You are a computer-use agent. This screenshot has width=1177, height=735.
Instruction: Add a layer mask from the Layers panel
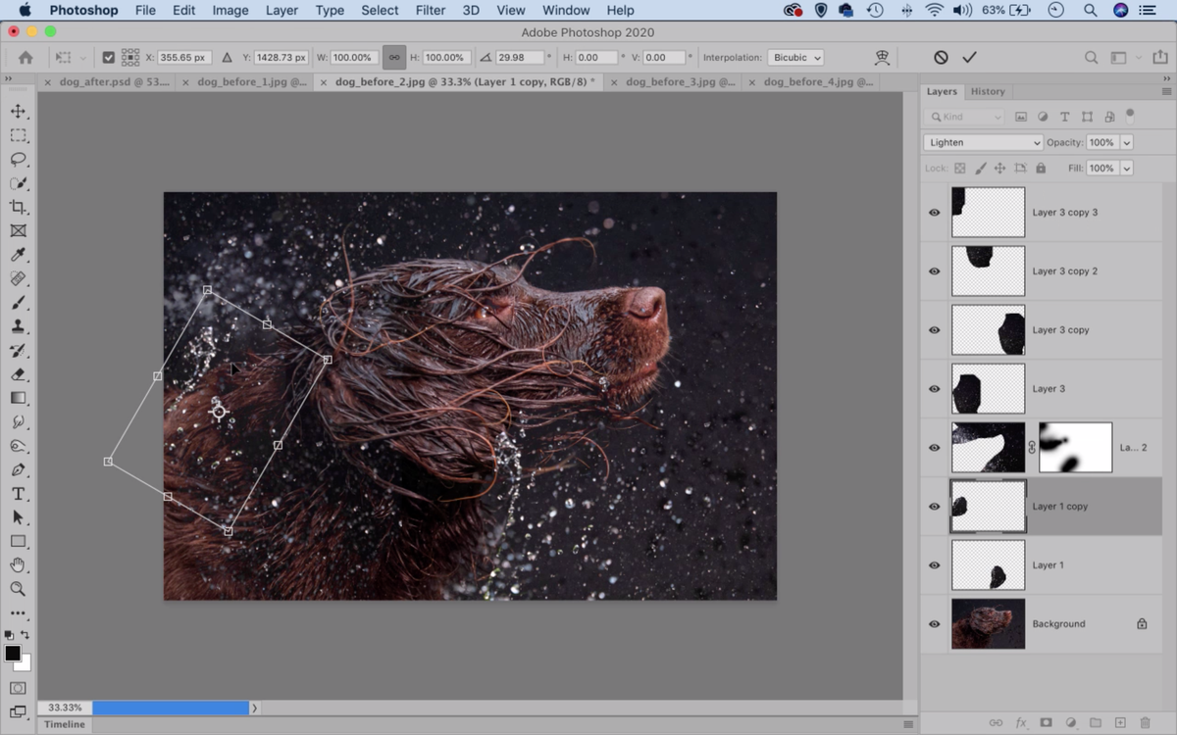pyautogui.click(x=1049, y=722)
